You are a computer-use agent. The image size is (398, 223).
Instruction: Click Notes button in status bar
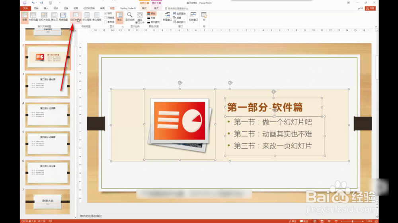click(293, 221)
